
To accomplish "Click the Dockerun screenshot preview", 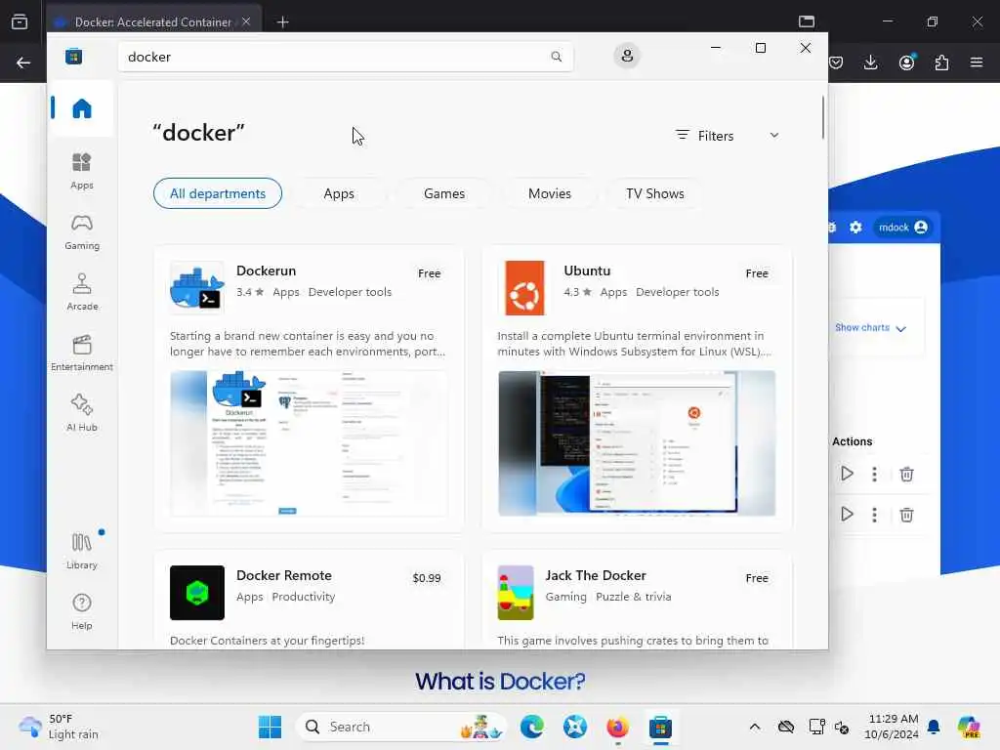I will click(x=309, y=443).
